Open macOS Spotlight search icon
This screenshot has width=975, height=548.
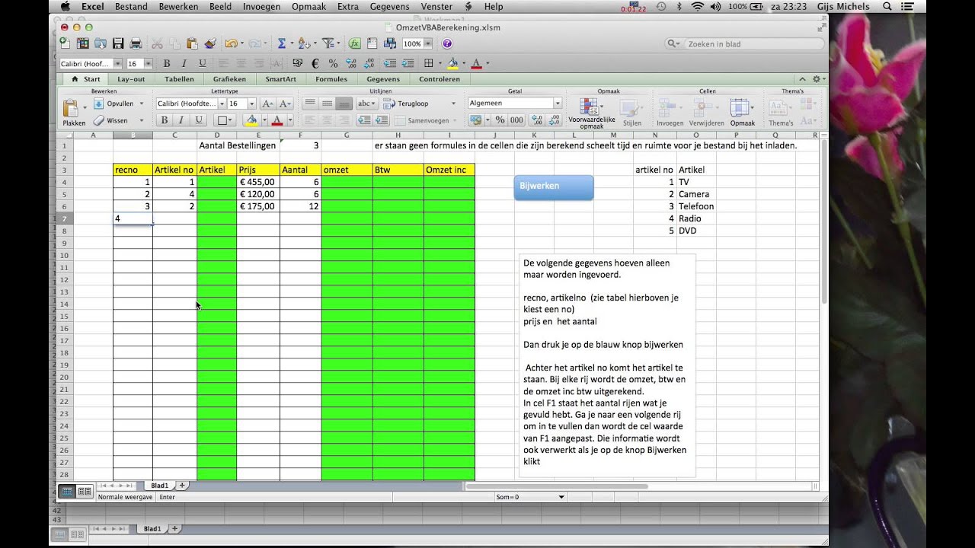pyautogui.click(x=887, y=6)
